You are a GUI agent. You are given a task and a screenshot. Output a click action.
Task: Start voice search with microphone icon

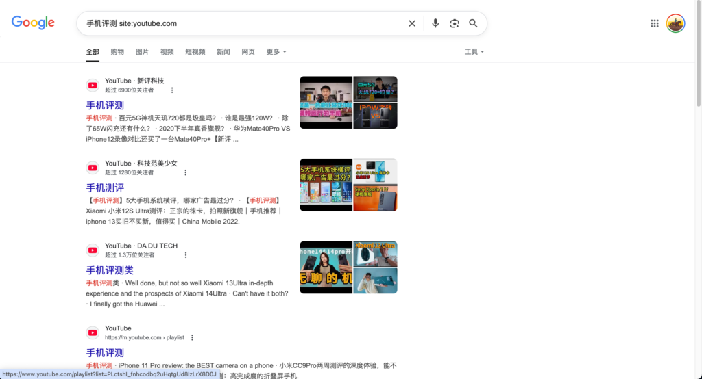pos(435,23)
